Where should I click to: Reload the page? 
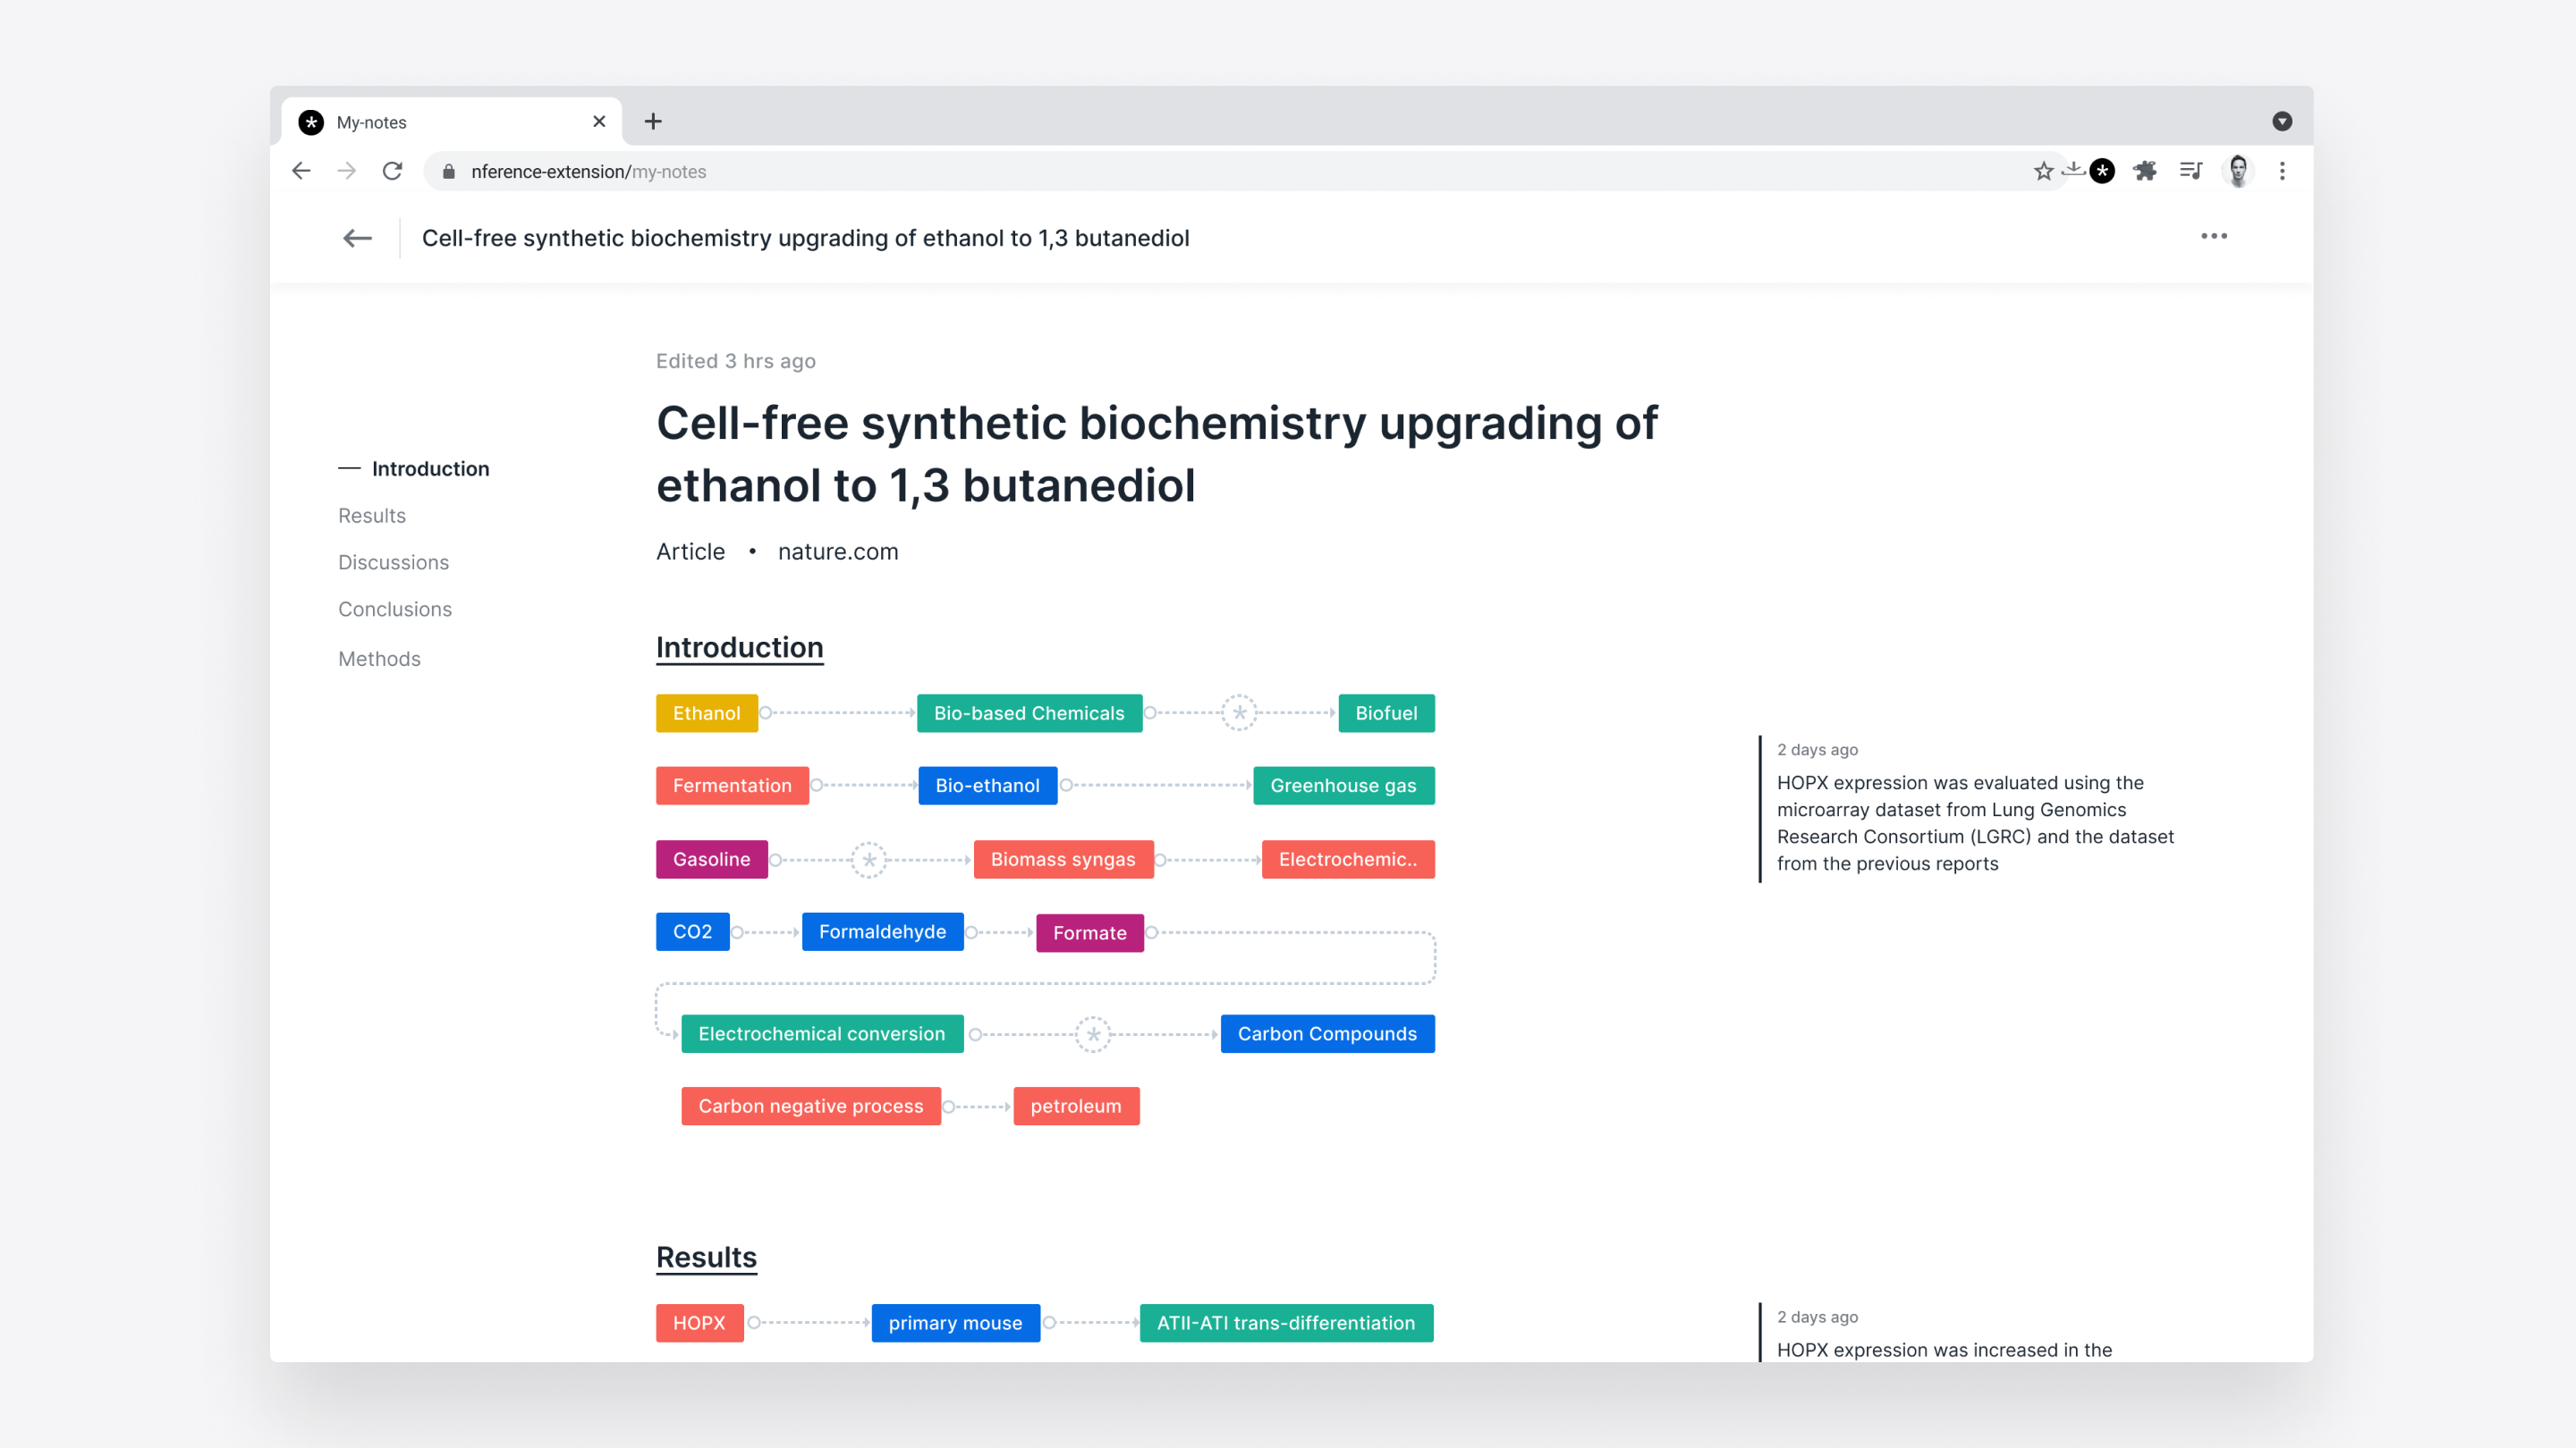(x=392, y=171)
